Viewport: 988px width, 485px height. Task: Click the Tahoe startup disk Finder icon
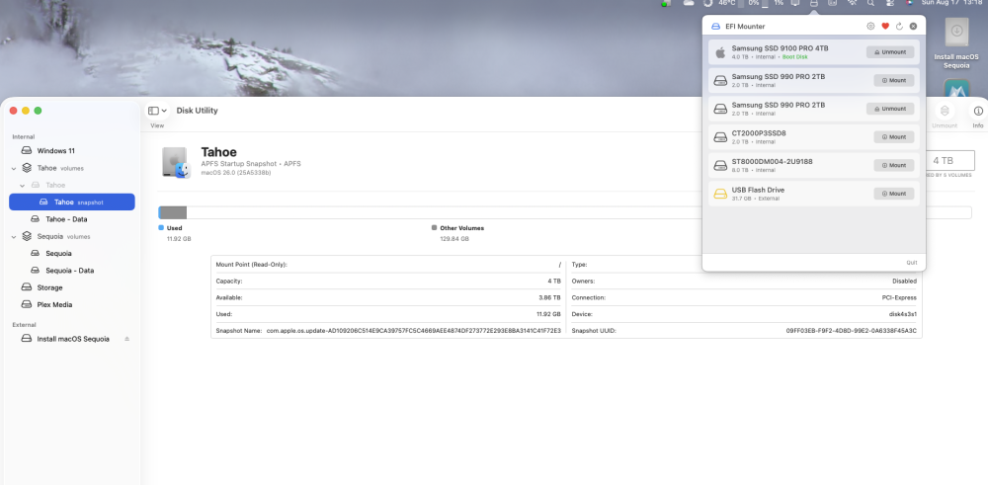(x=176, y=163)
